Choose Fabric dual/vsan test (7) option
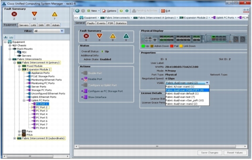Screen dimensions: 252x160 point(187,97)
